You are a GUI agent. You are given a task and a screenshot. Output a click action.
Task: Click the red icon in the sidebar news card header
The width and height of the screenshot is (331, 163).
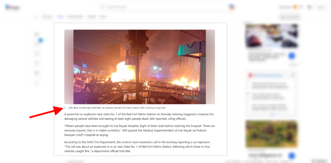pos(251,75)
